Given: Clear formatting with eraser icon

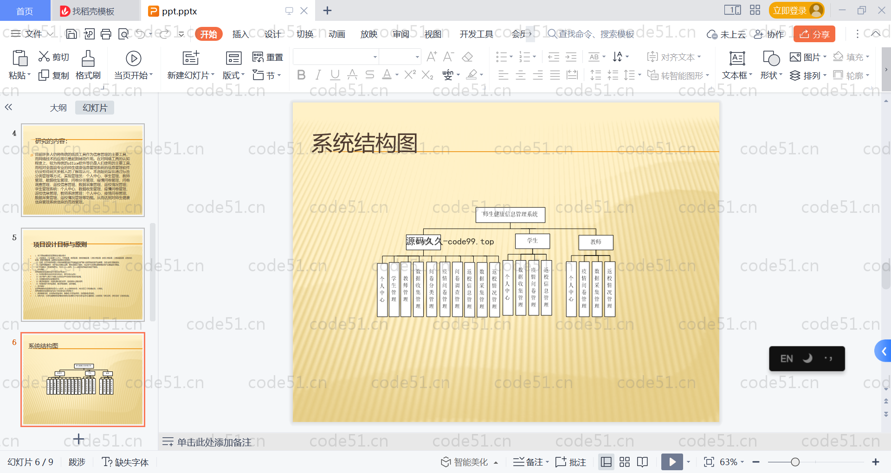Looking at the screenshot, I should point(467,57).
